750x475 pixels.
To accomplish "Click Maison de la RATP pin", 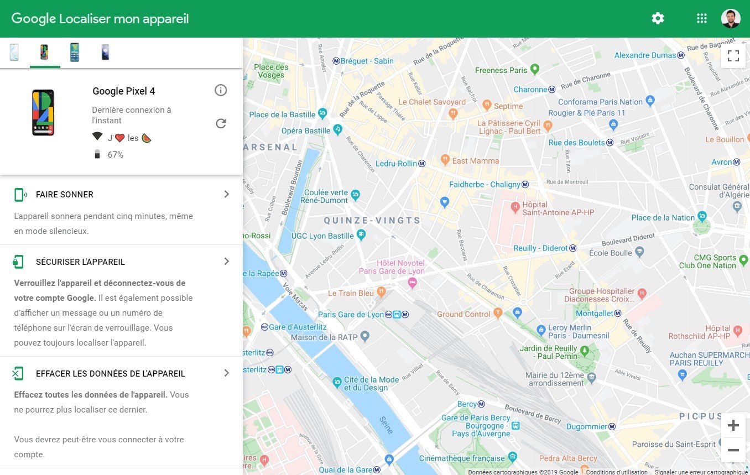I will tap(364, 336).
